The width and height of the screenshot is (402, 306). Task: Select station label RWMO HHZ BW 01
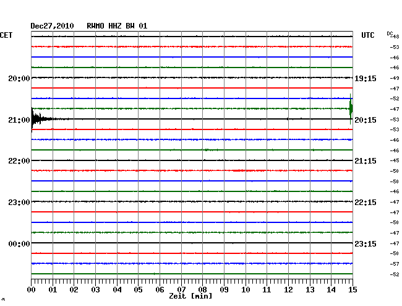[x=117, y=26]
